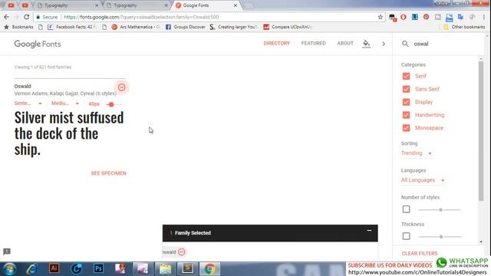Open the Groups Discover bookmark

186,27
